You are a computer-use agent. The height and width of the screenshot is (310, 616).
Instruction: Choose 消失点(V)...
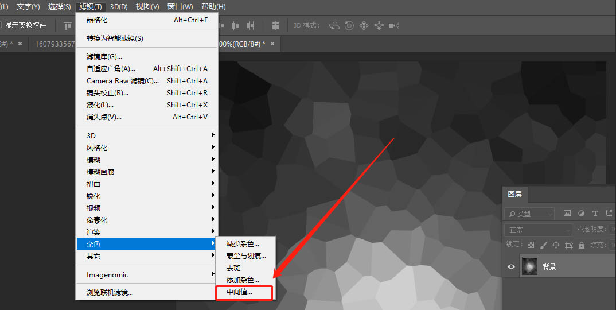point(146,117)
